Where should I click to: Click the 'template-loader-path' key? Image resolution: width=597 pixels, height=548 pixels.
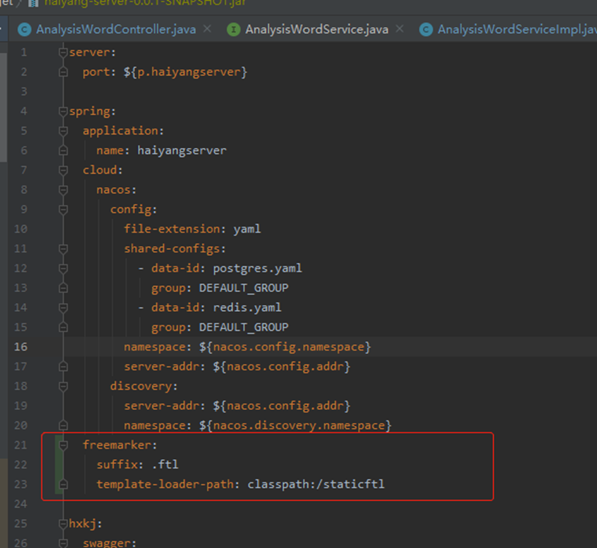click(165, 485)
